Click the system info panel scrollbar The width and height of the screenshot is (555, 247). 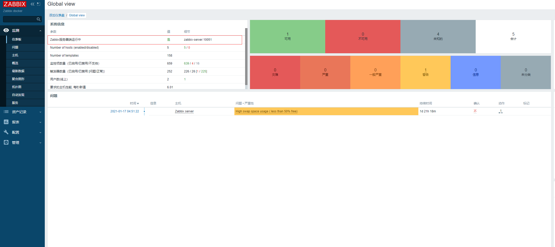pos(246,57)
